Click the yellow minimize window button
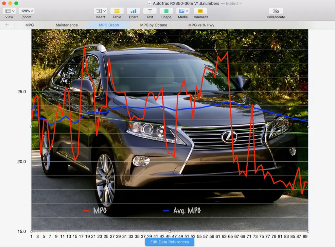335x247 pixels. [x=10, y=3]
